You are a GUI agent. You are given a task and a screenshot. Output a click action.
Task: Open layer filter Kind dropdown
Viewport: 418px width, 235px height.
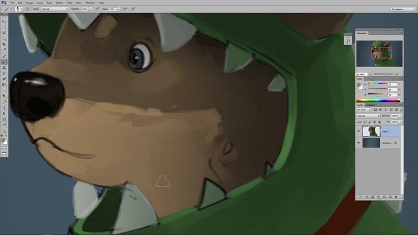[364, 110]
